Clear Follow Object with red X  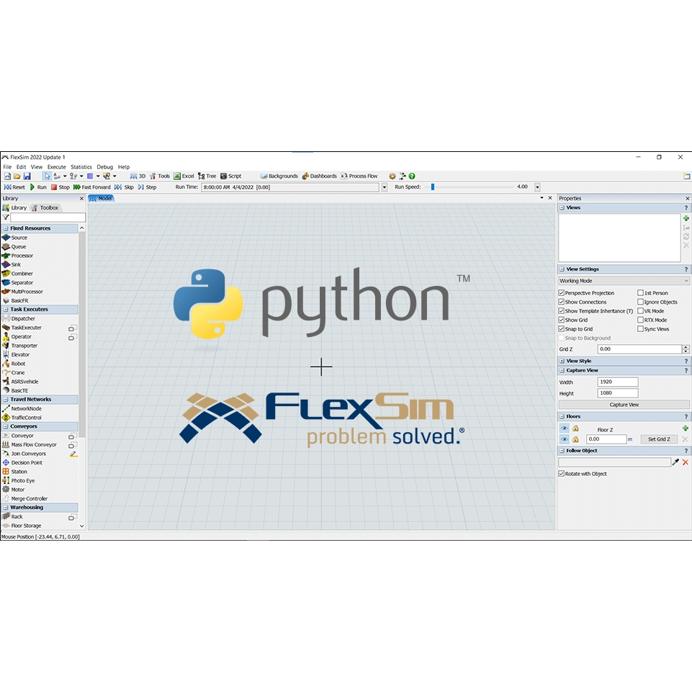tap(686, 462)
